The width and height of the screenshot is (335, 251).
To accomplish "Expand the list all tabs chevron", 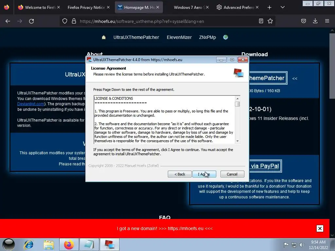I will click(x=282, y=7).
